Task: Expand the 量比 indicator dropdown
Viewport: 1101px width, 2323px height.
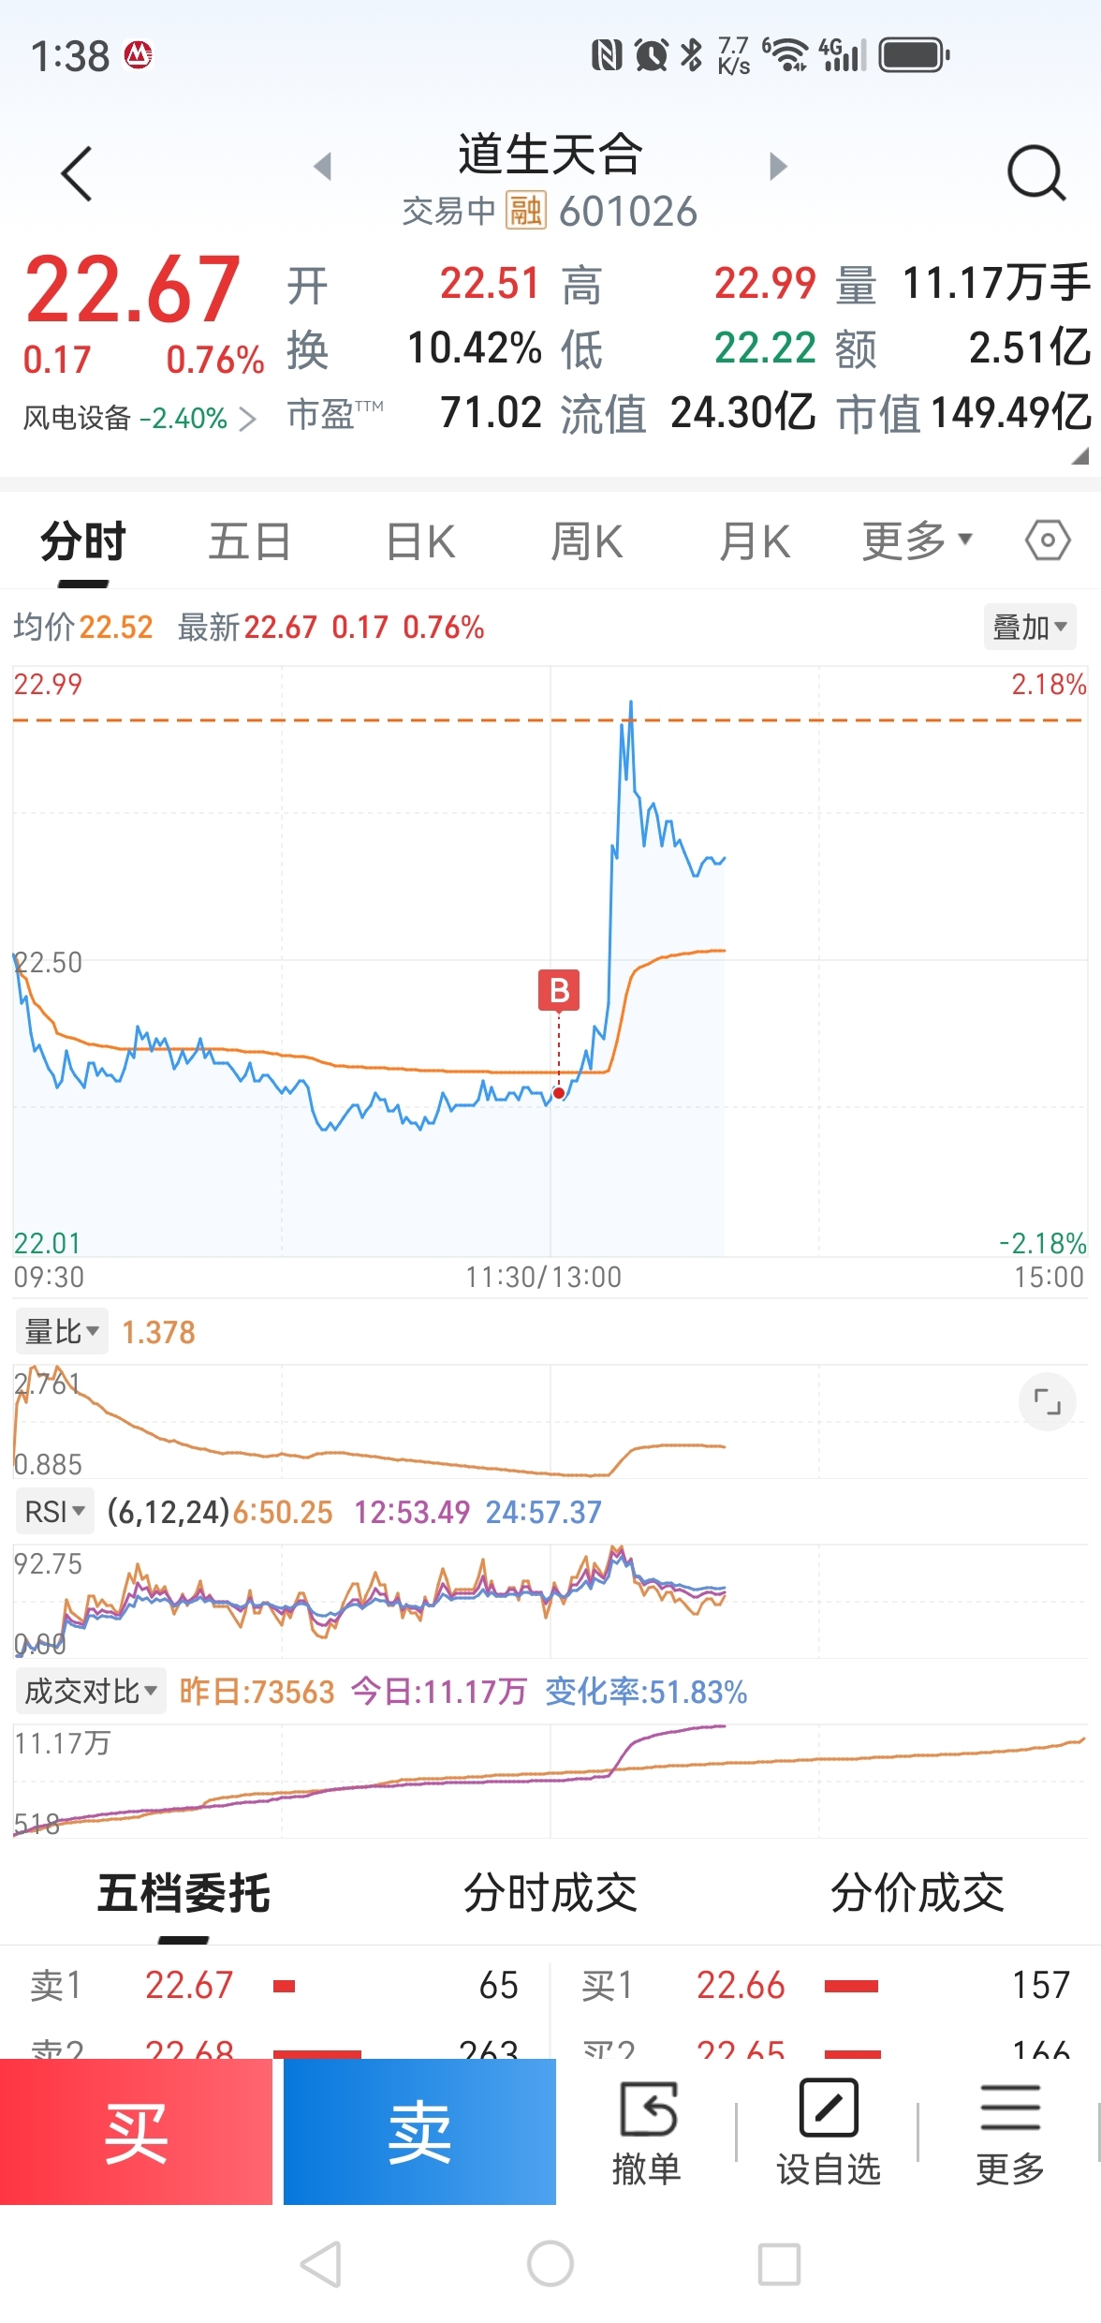Action: point(62,1331)
